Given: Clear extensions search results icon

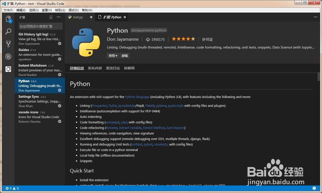Looking at the screenshot, I should pyautogui.click(x=51, y=17).
